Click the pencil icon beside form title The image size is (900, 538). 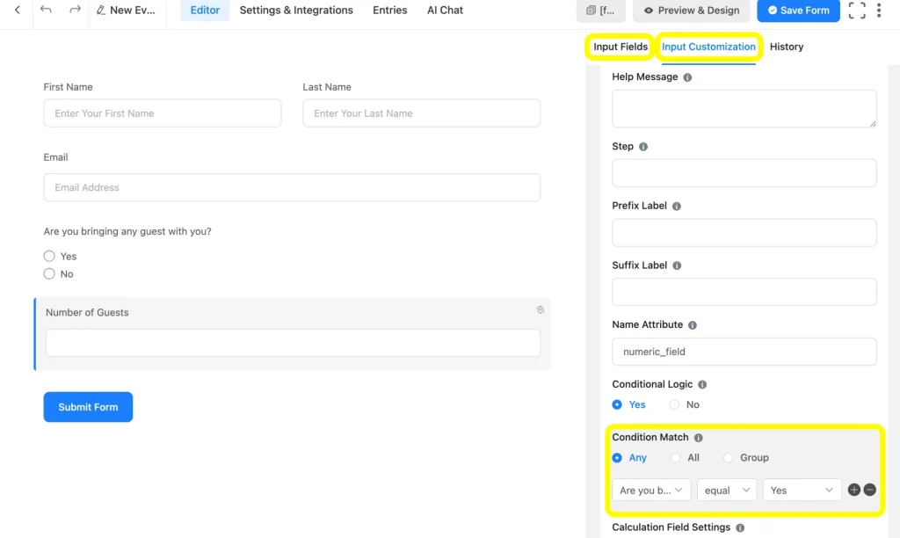pos(100,11)
